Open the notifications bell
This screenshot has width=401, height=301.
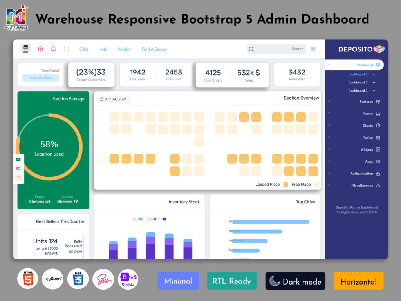[x=54, y=49]
